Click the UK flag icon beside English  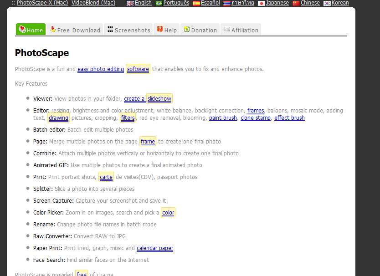point(130,3)
